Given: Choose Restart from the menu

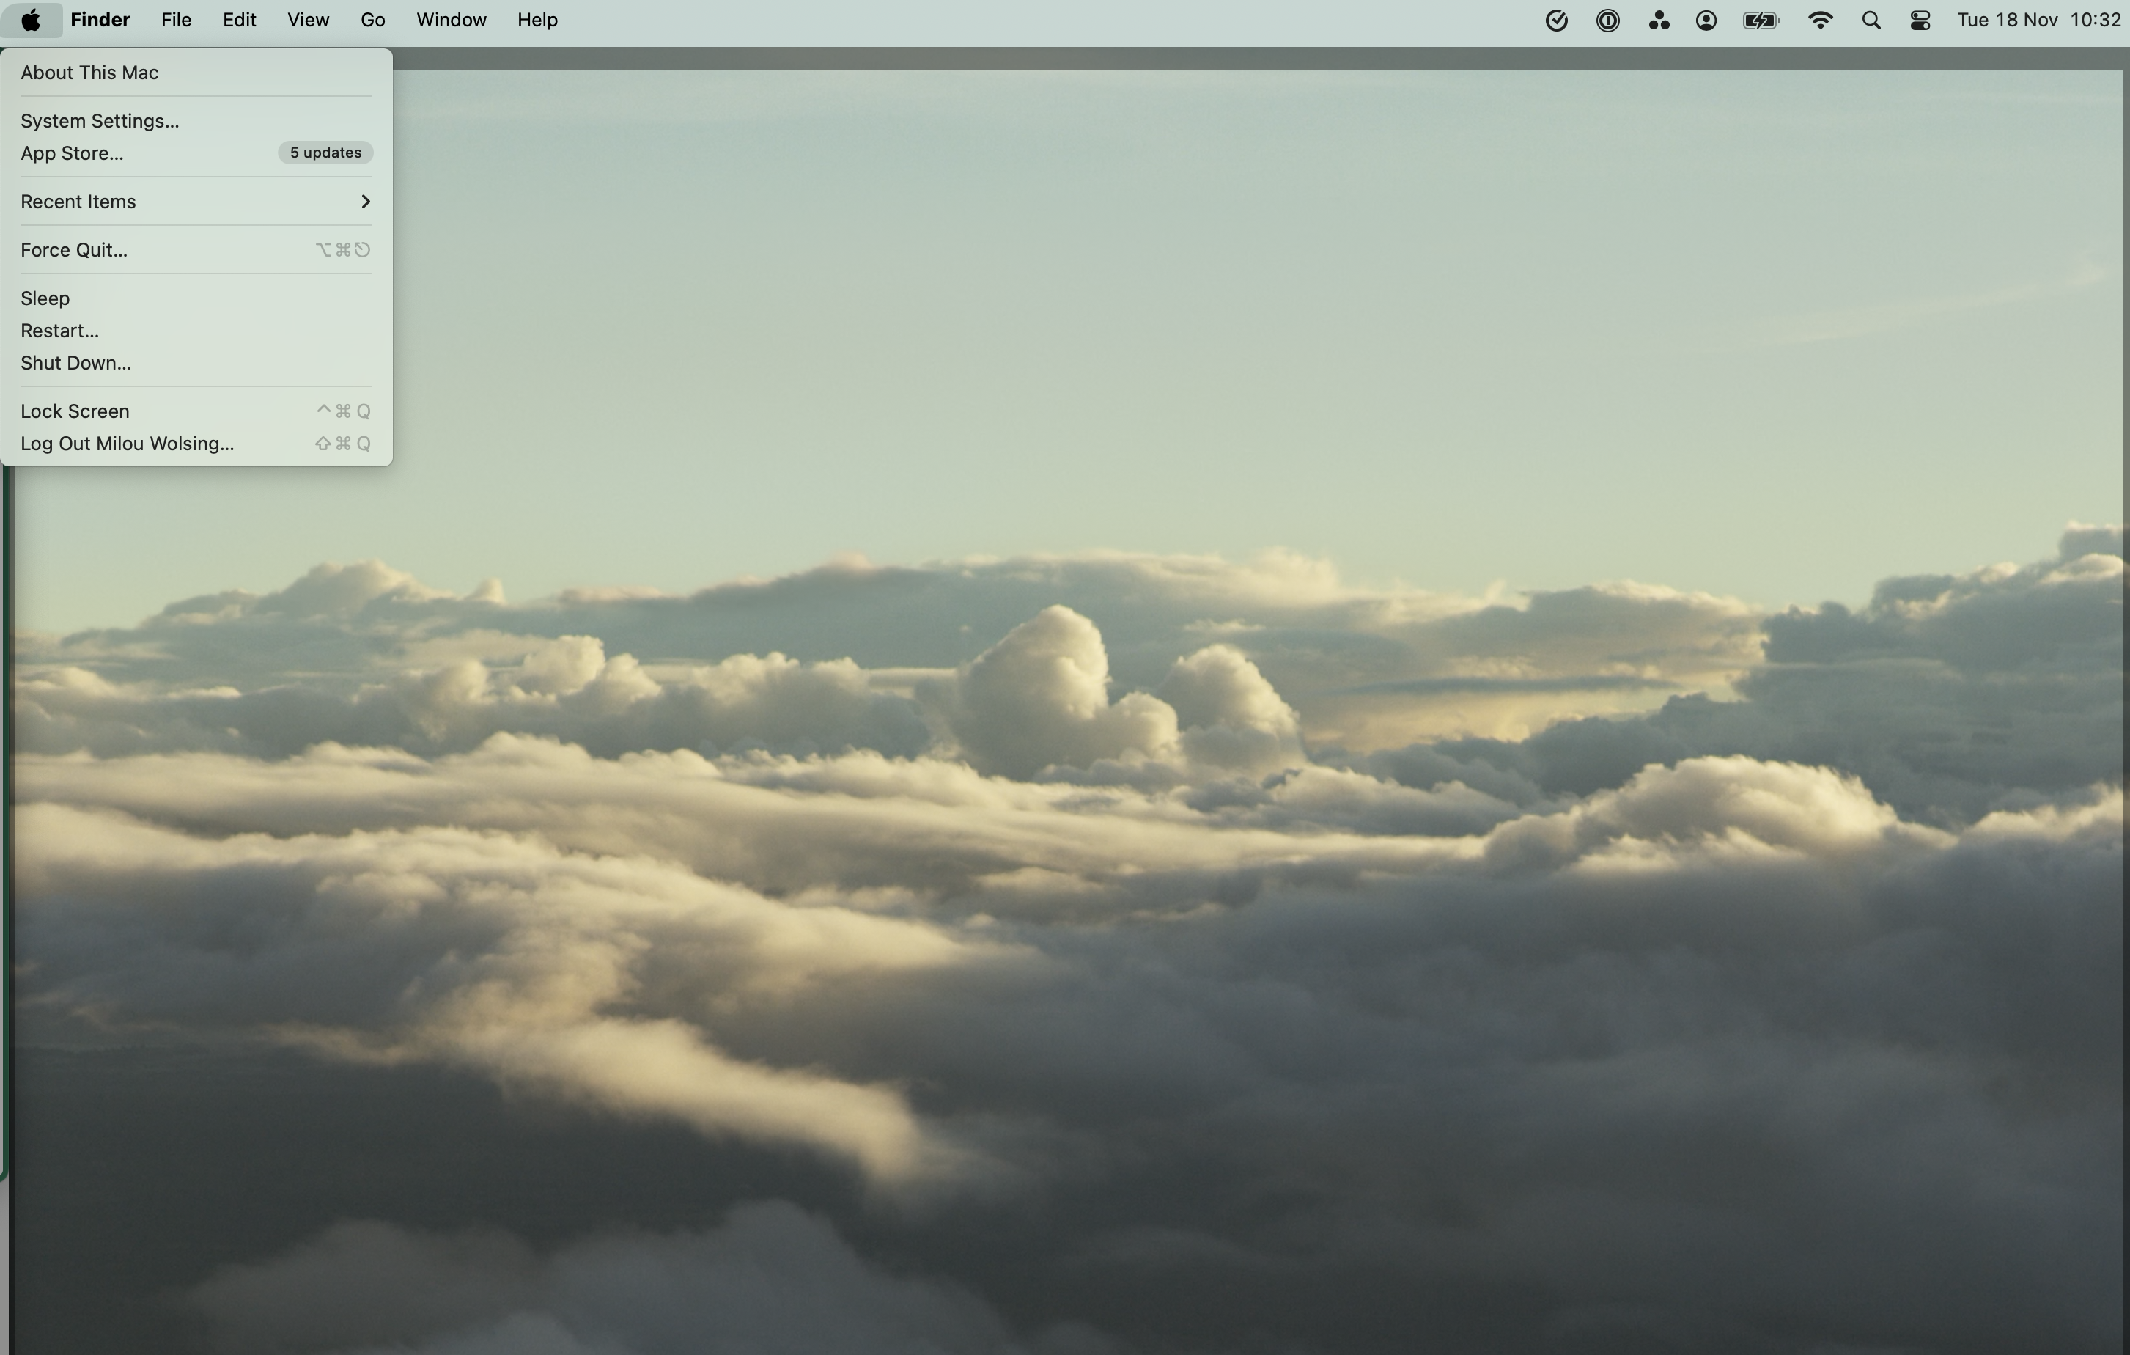Looking at the screenshot, I should [59, 331].
